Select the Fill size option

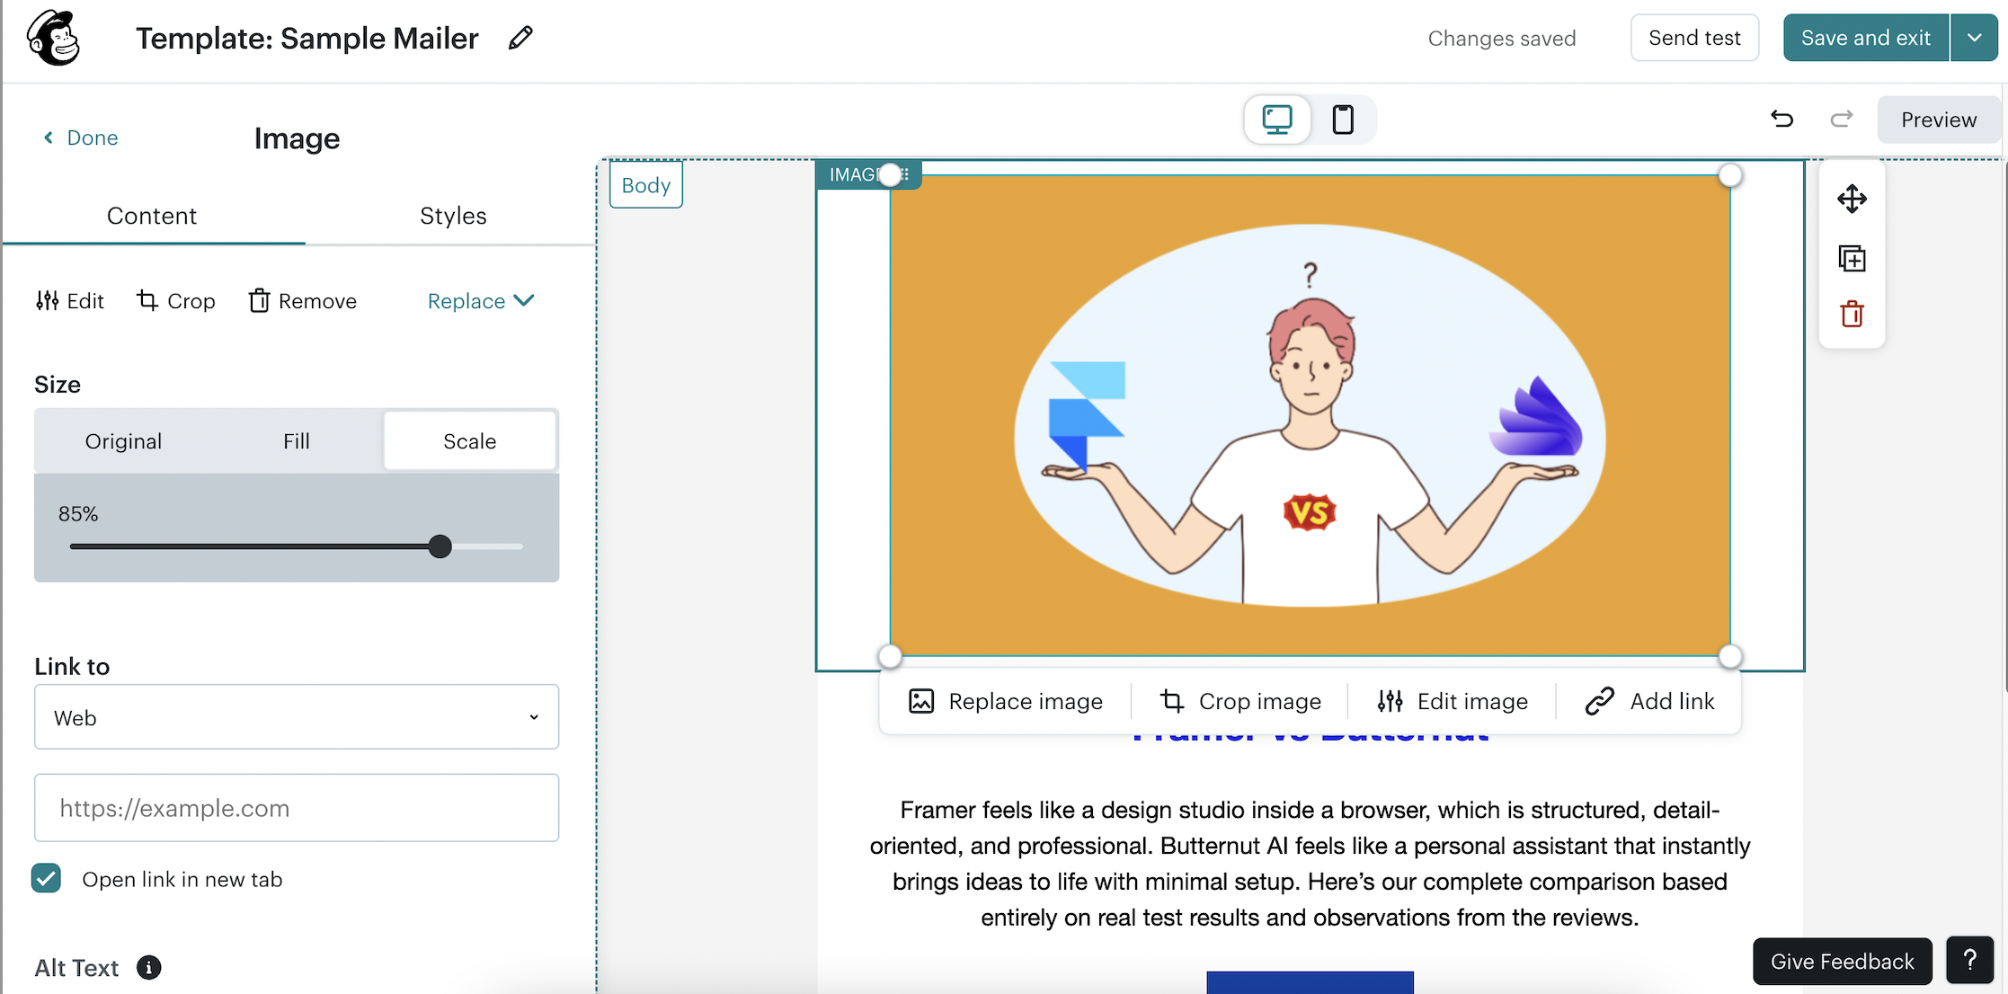coord(297,441)
